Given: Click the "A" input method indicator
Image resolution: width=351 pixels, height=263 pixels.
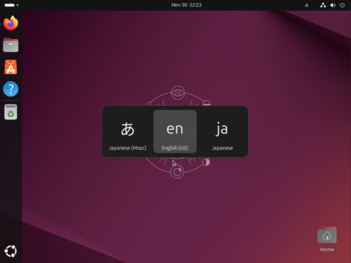Looking at the screenshot, I should pos(307,5).
